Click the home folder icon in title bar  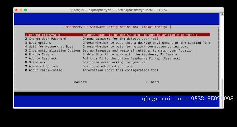pos(71,10)
